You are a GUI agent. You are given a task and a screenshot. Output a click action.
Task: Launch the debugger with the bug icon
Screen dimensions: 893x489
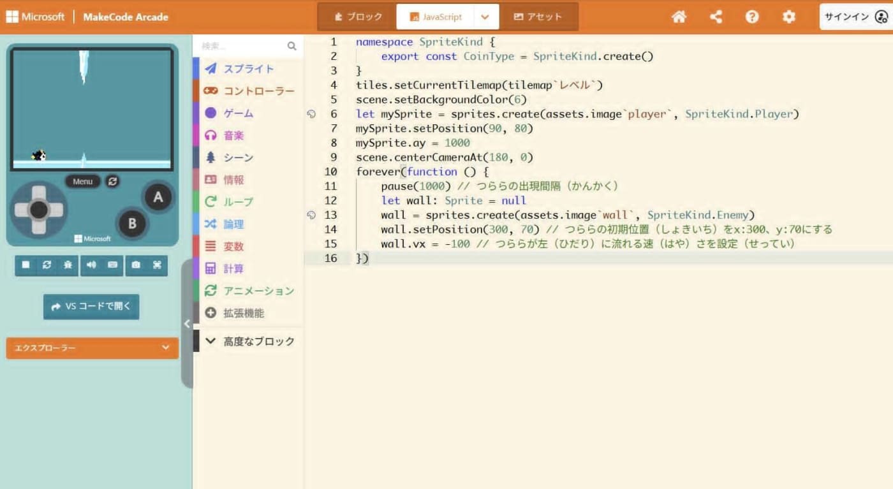coord(68,266)
